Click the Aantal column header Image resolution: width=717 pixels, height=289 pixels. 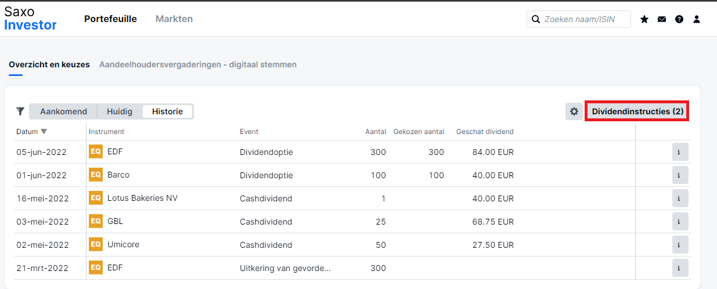[x=376, y=132]
